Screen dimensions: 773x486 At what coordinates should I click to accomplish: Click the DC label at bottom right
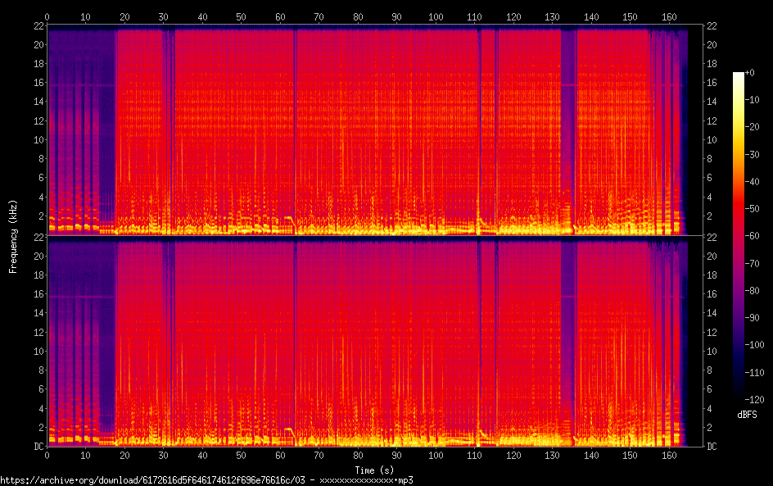[712, 447]
